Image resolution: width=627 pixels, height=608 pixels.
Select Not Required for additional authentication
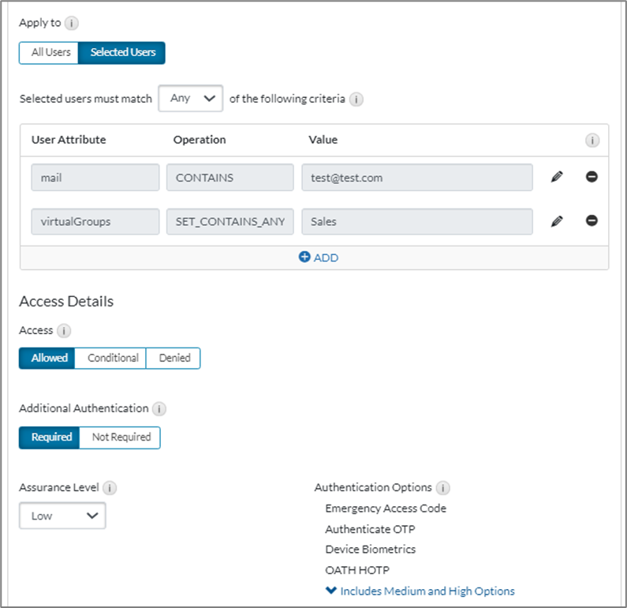coord(121,437)
